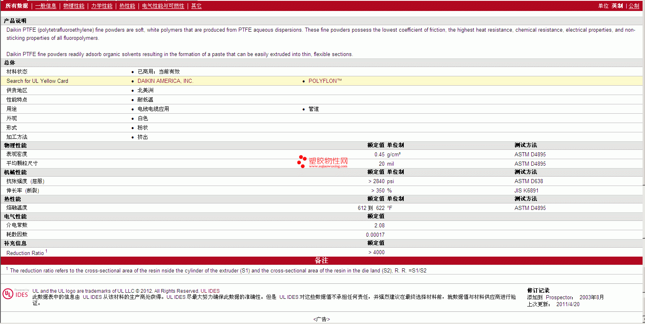This screenshot has height=324, width=645.
Task: Select the 所有数据 tab
Action: [17, 6]
